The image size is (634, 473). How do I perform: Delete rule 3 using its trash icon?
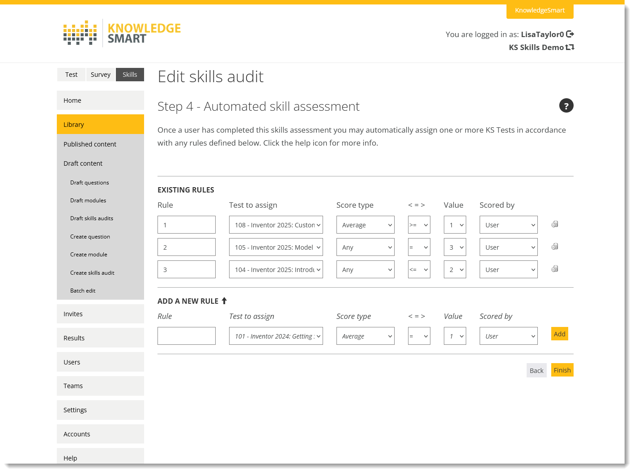[555, 269]
